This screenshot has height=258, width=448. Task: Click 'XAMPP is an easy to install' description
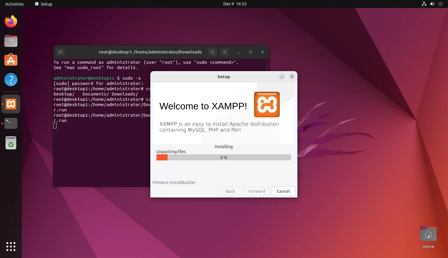tap(219, 127)
